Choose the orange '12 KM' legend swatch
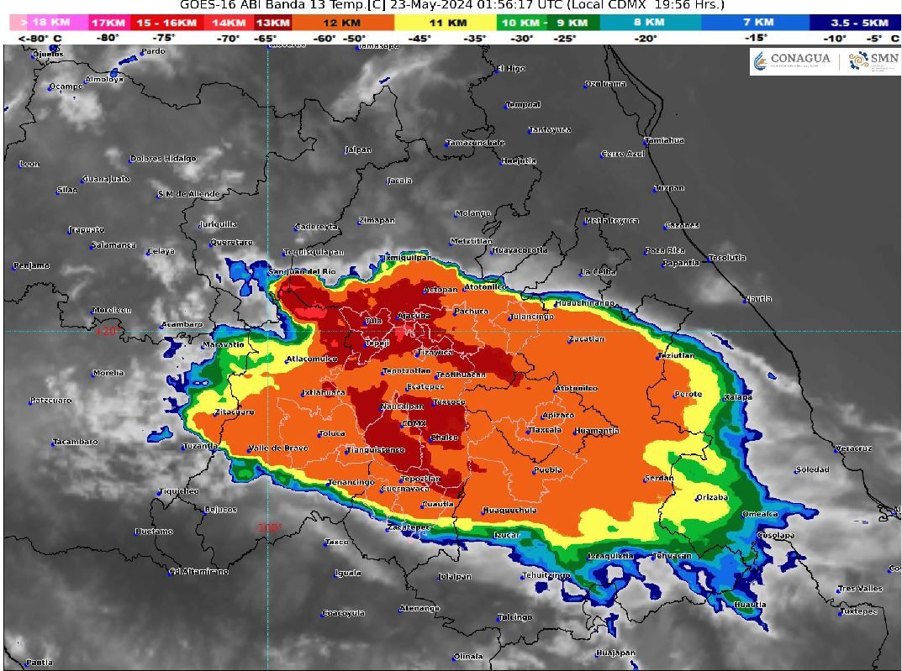 pyautogui.click(x=343, y=23)
